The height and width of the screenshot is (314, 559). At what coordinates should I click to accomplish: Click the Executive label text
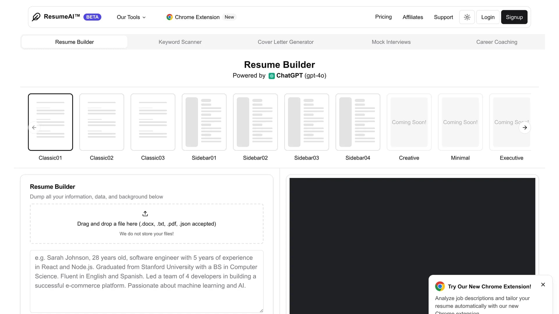coord(512,158)
